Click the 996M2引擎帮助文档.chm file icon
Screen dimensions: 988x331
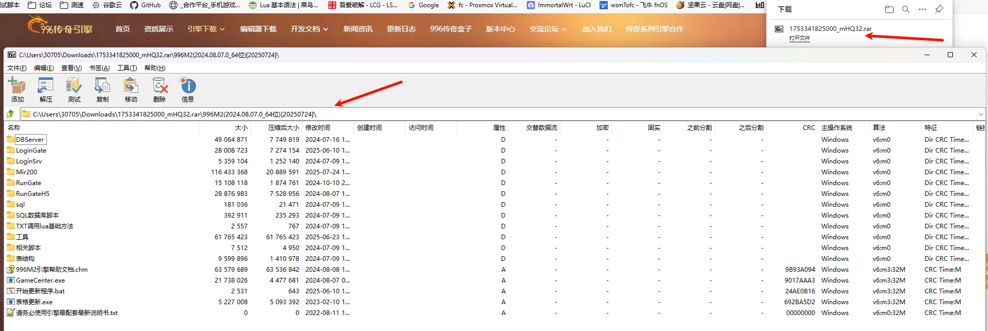pyautogui.click(x=11, y=269)
